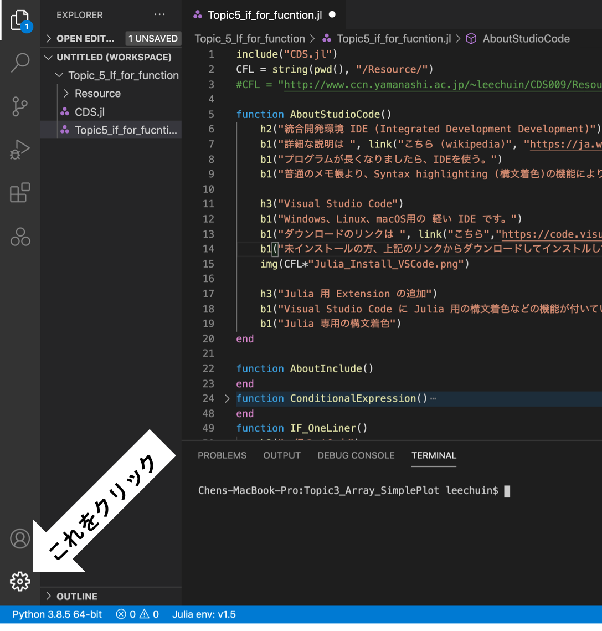Open the Accounts icon in activity bar
This screenshot has height=631, width=602.
tap(20, 538)
